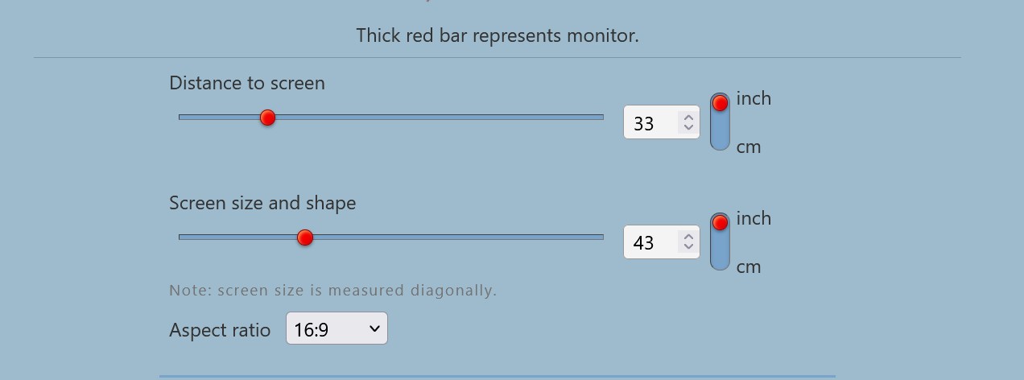Screen dimensions: 1024x380
Task: Increase screen size with up arrow
Action: 688,237
